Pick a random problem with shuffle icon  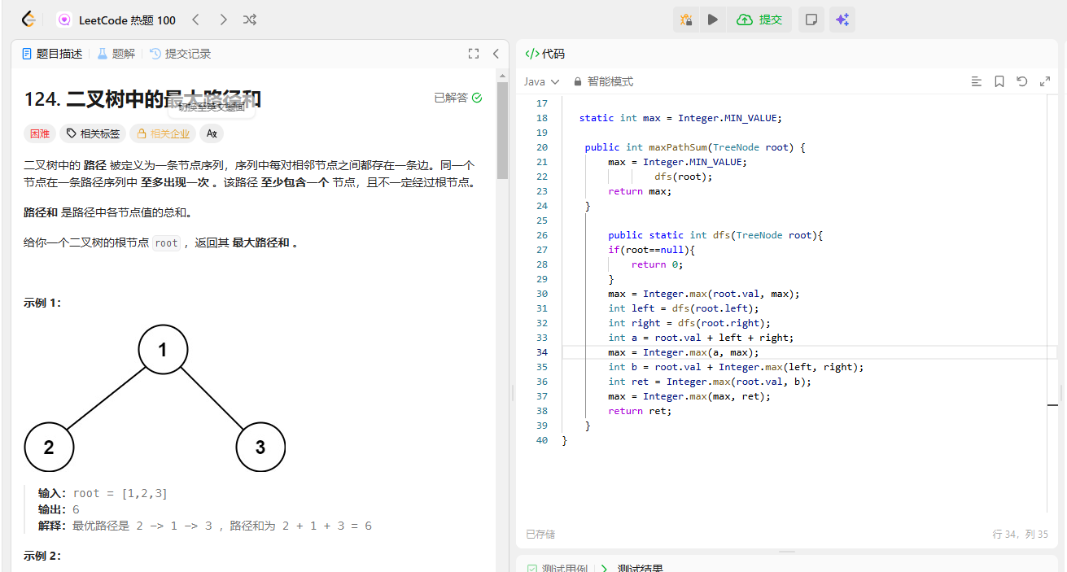(x=250, y=20)
